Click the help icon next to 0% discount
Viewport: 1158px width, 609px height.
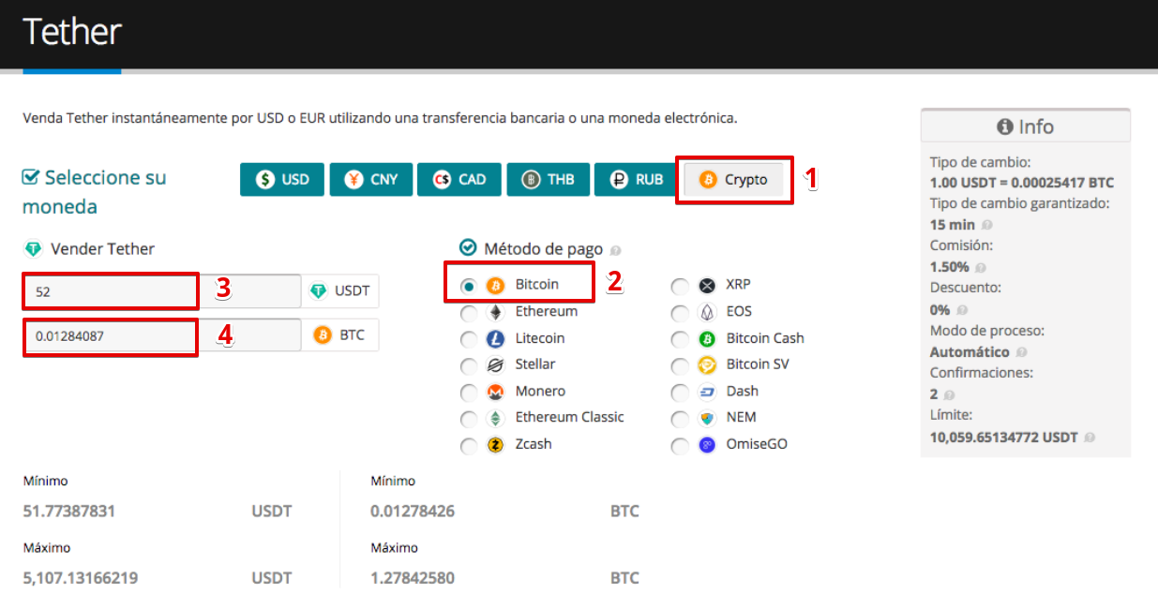[960, 310]
